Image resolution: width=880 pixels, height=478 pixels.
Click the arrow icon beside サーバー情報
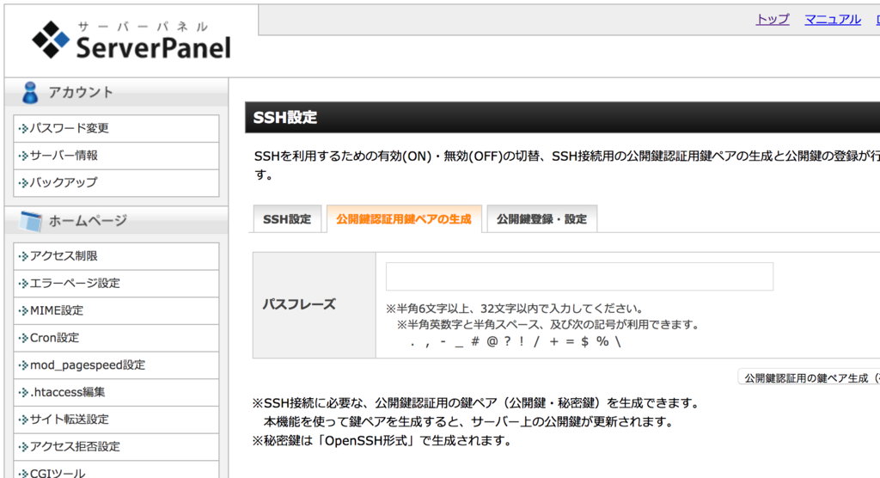23,156
